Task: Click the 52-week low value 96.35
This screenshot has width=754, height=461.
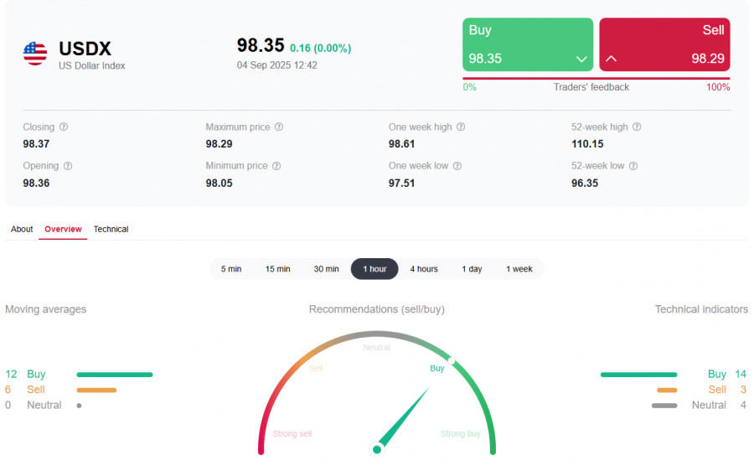Action: 585,184
